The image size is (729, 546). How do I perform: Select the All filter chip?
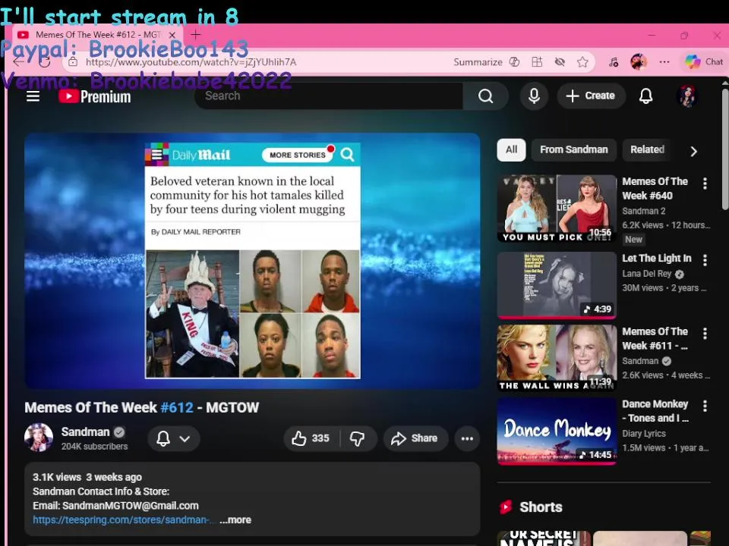point(511,149)
